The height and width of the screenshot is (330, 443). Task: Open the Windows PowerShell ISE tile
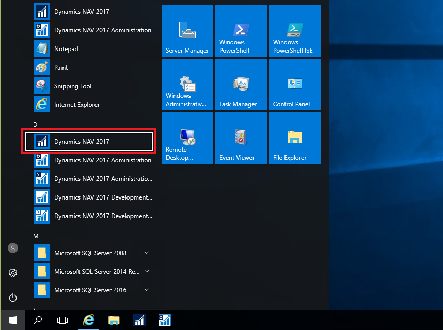[x=295, y=31]
